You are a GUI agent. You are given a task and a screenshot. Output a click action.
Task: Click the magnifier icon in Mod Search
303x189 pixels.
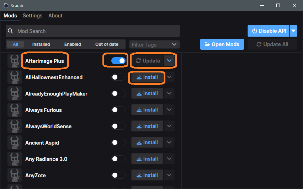click(x=10, y=31)
